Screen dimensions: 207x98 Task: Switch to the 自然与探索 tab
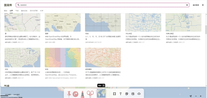[x=34, y=11]
